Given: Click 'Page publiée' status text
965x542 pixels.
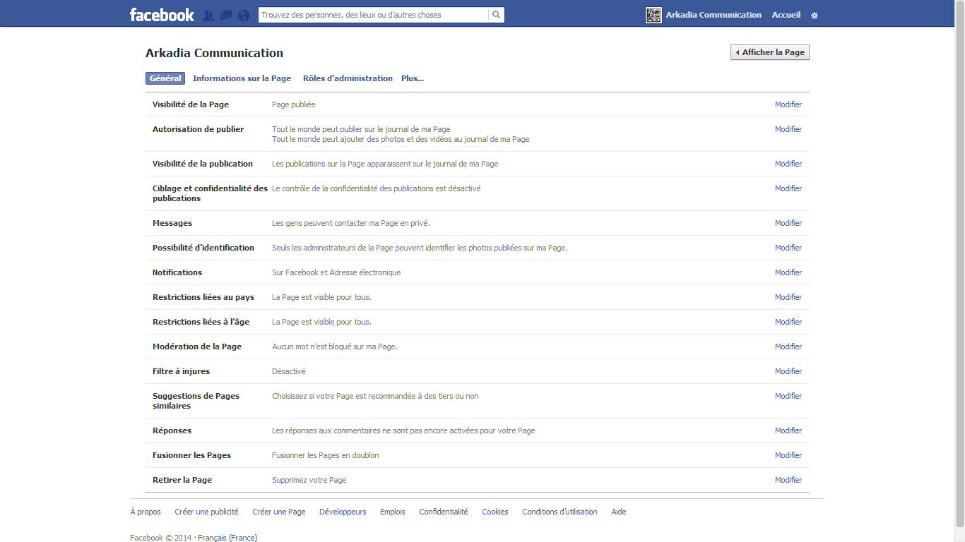Looking at the screenshot, I should click(294, 104).
